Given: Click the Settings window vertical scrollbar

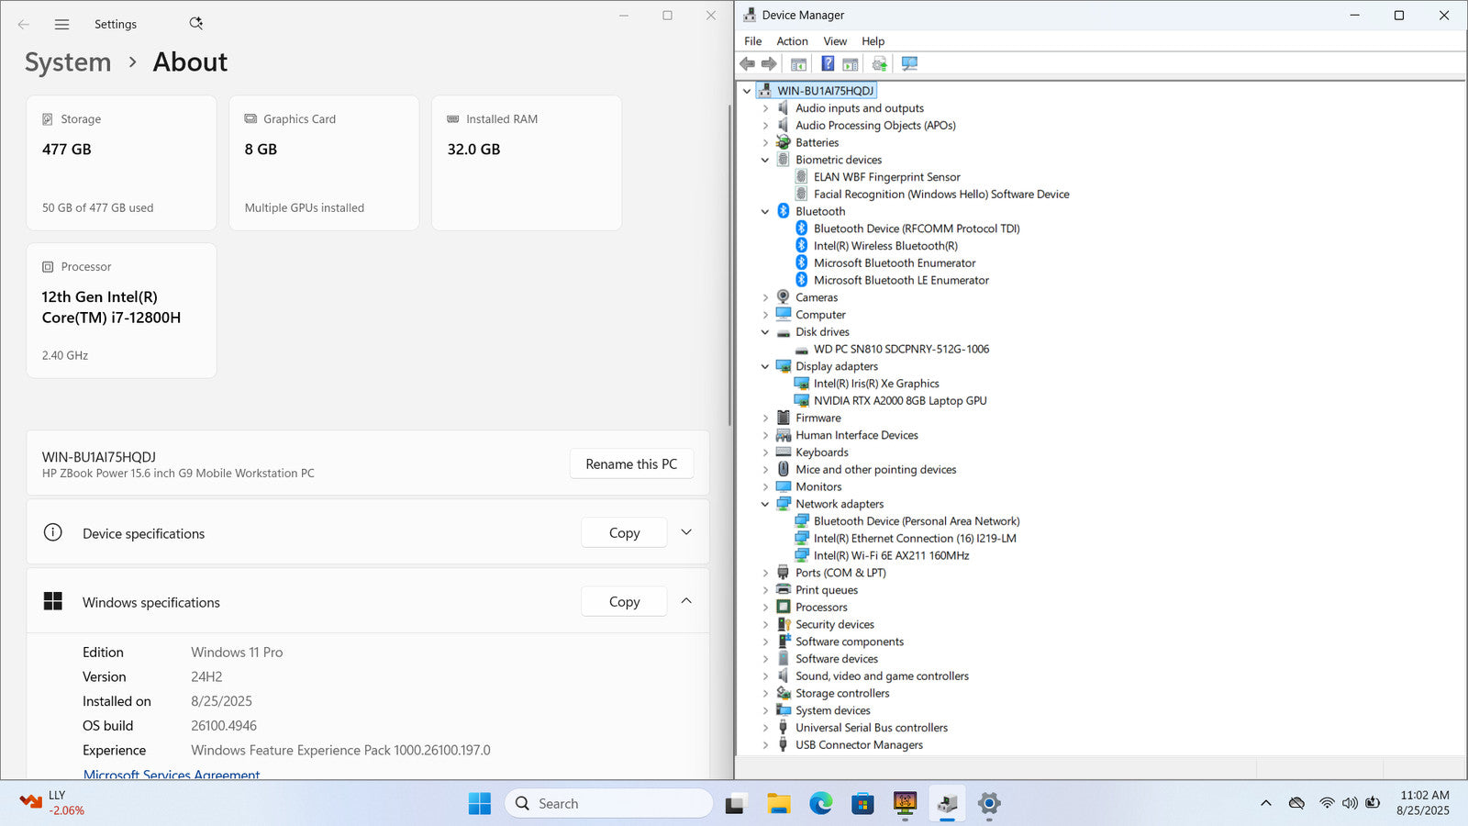Looking at the screenshot, I should [x=729, y=264].
